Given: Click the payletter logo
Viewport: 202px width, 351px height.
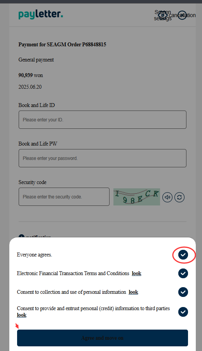Looking at the screenshot, I should (x=41, y=14).
